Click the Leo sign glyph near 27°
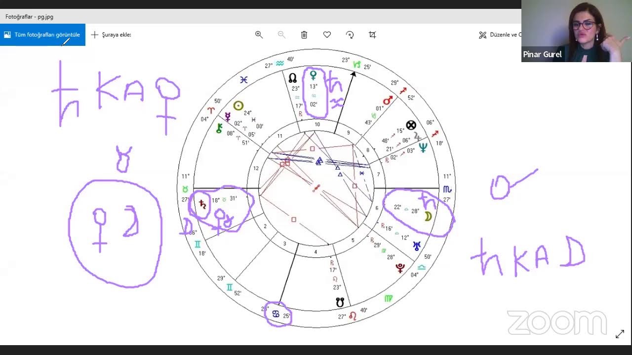 point(353,316)
